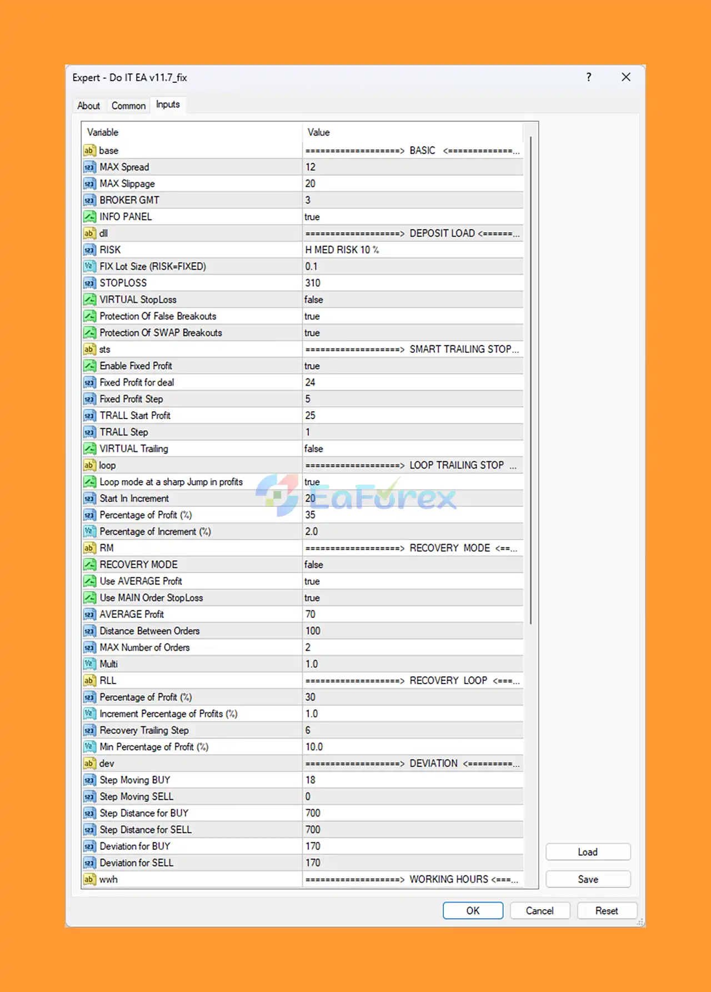Edit Distance Between Orders value 100

coord(413,631)
